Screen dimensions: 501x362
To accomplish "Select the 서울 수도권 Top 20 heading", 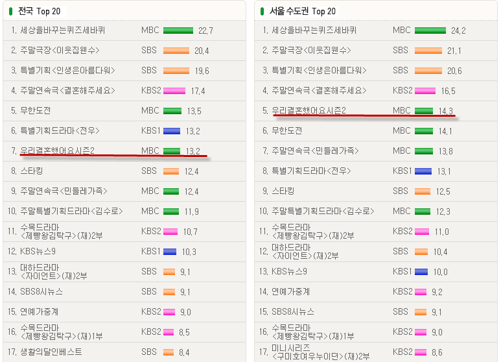I will point(303,12).
